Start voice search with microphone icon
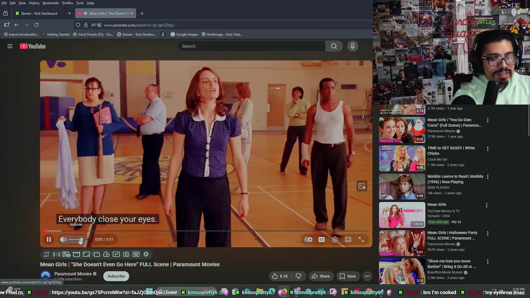 [353, 46]
